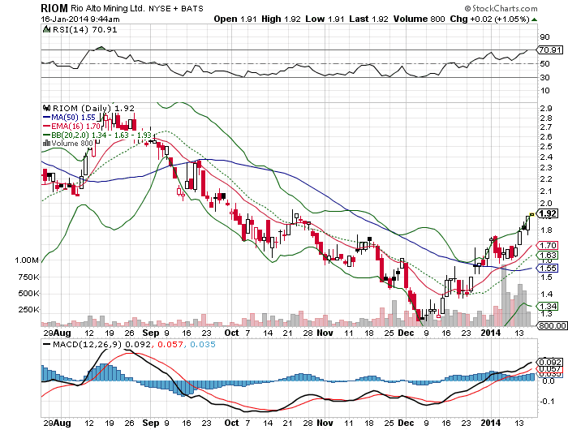This screenshot has height=430, width=568.
Task: Click the MA 1.55 price tag
Action: 548,269
